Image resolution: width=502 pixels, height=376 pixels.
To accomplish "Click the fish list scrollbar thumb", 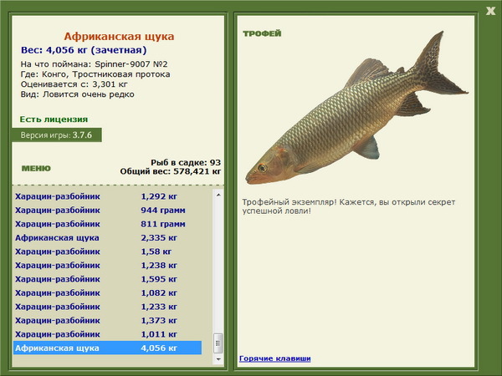I will point(218,343).
